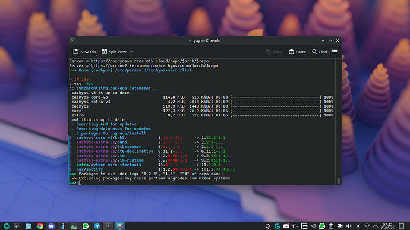Click the horizontal-lines tray icon
410x230 pixels.
[x=340, y=226]
